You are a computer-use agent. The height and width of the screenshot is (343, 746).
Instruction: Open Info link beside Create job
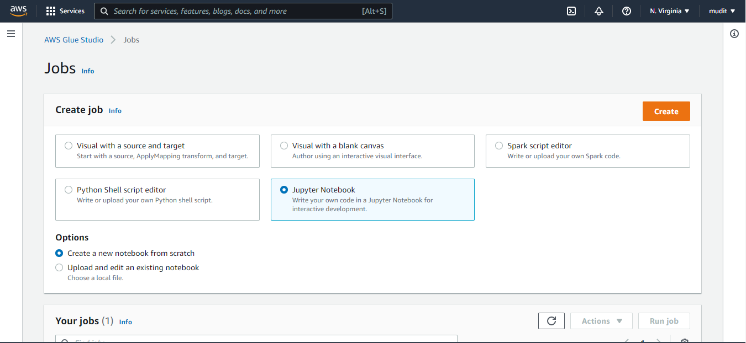point(115,111)
